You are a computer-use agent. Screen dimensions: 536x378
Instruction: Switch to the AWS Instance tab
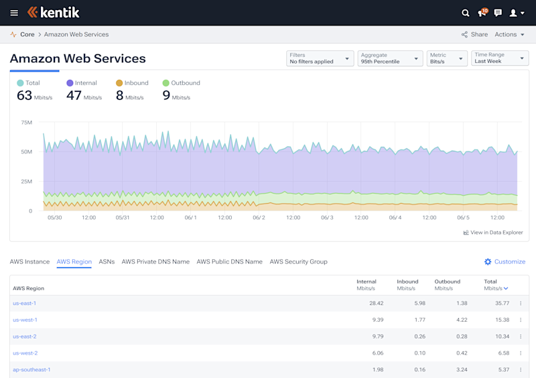coord(29,262)
